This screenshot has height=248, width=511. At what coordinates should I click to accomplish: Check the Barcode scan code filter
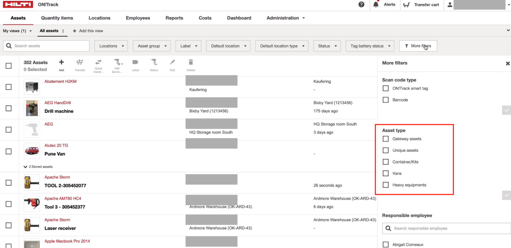point(386,100)
